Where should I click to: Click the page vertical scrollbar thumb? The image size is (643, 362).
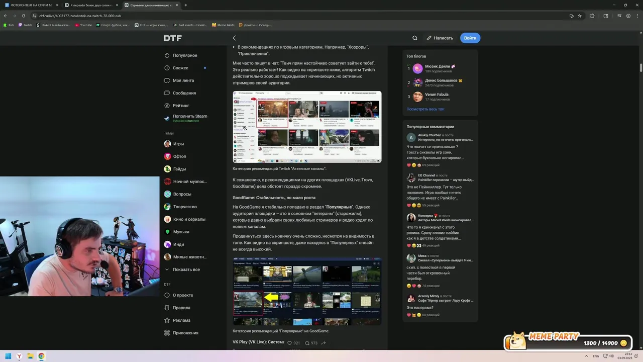[x=640, y=68]
